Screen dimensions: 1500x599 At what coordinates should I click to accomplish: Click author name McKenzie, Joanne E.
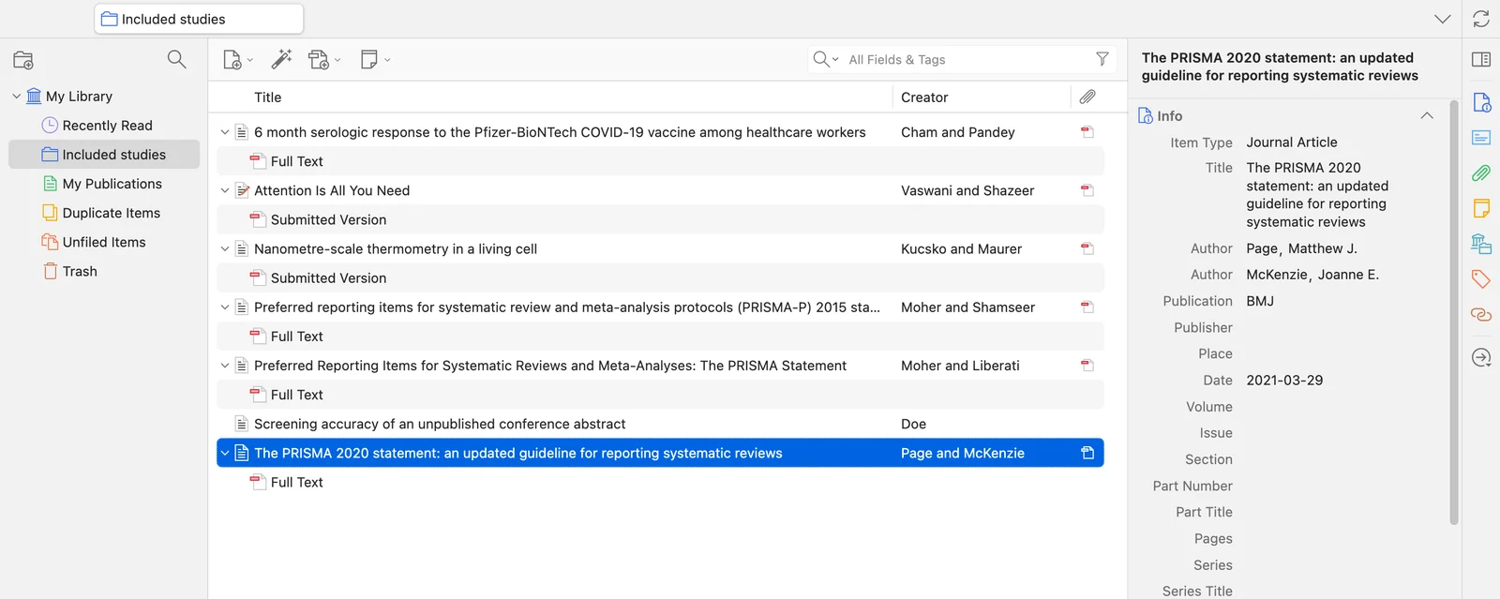point(1312,275)
